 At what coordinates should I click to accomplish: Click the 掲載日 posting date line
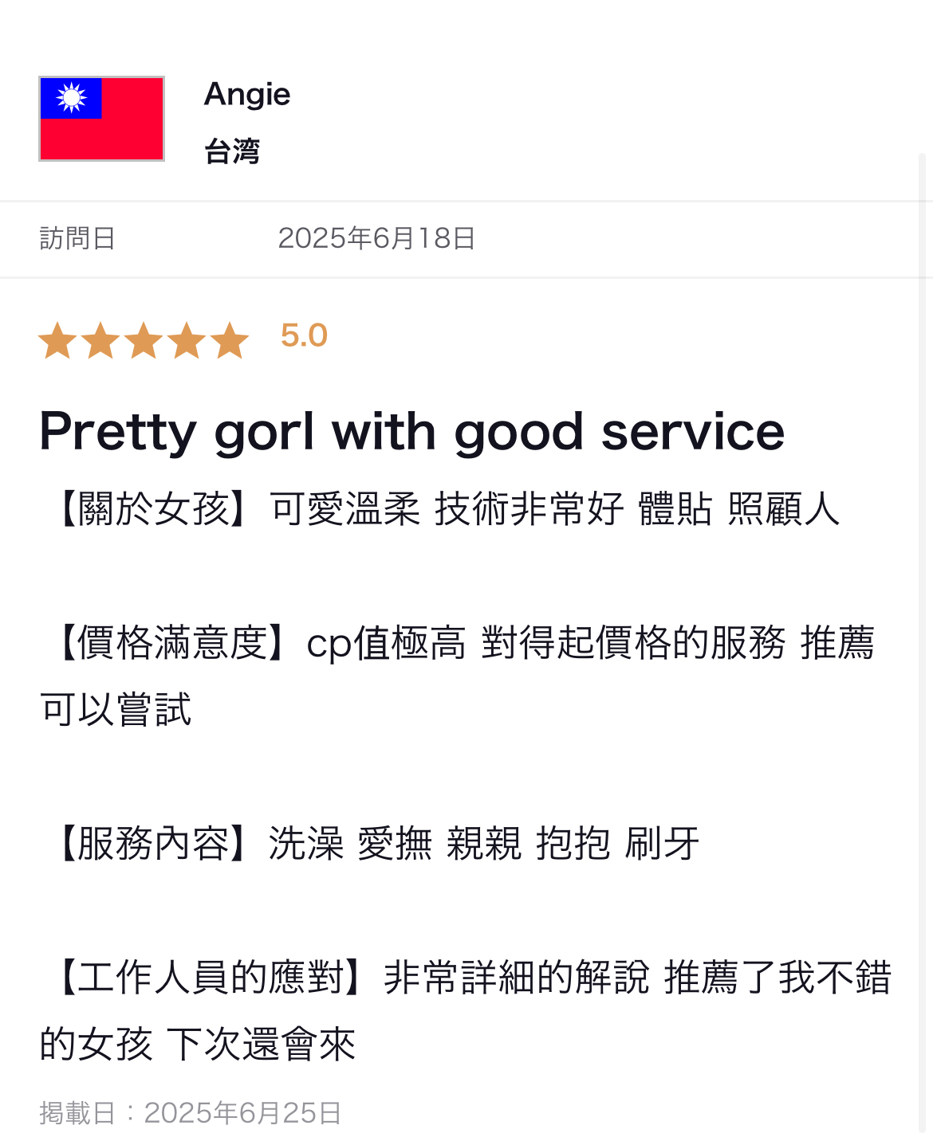tap(191, 1112)
